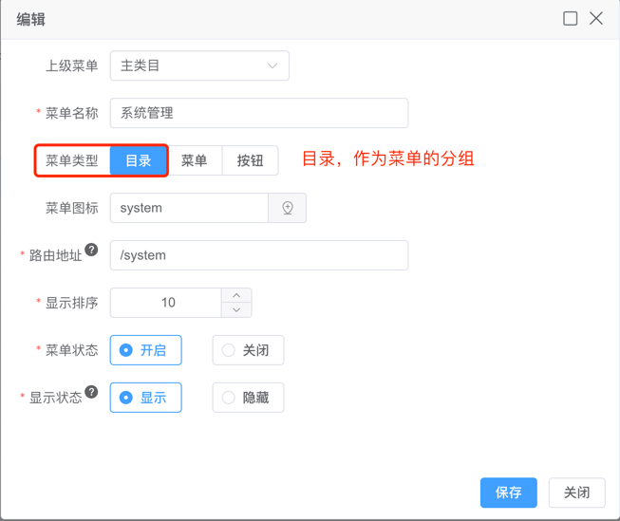Viewport: 620px width, 521px height.
Task: Click the 菜单名称 input field
Action: [x=258, y=113]
